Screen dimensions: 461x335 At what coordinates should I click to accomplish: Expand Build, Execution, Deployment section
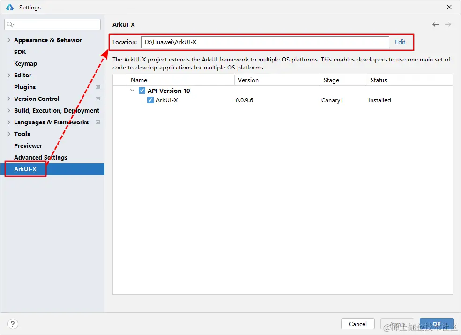tap(9, 110)
